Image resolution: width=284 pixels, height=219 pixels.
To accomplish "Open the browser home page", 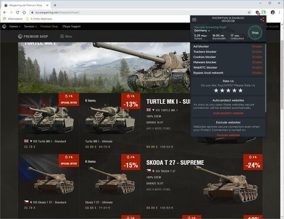I will point(24,12).
